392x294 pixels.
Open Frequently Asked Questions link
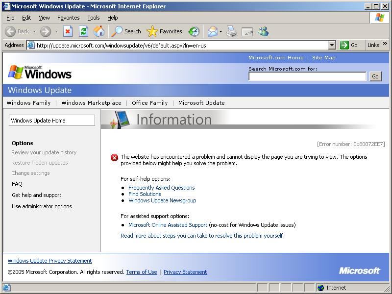coord(162,188)
